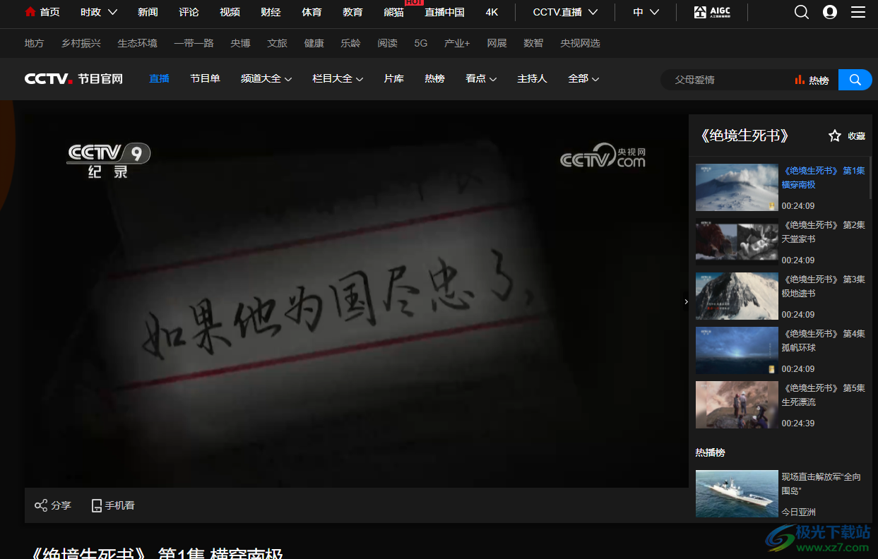Image resolution: width=878 pixels, height=559 pixels.
Task: Open 乡村振兴 link
Action: (81, 43)
